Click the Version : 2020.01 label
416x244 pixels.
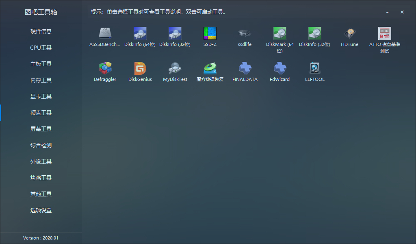(41, 238)
